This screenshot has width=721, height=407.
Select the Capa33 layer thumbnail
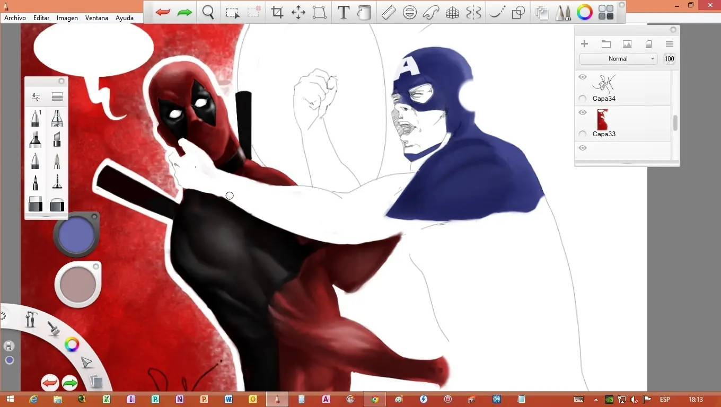[x=602, y=120]
